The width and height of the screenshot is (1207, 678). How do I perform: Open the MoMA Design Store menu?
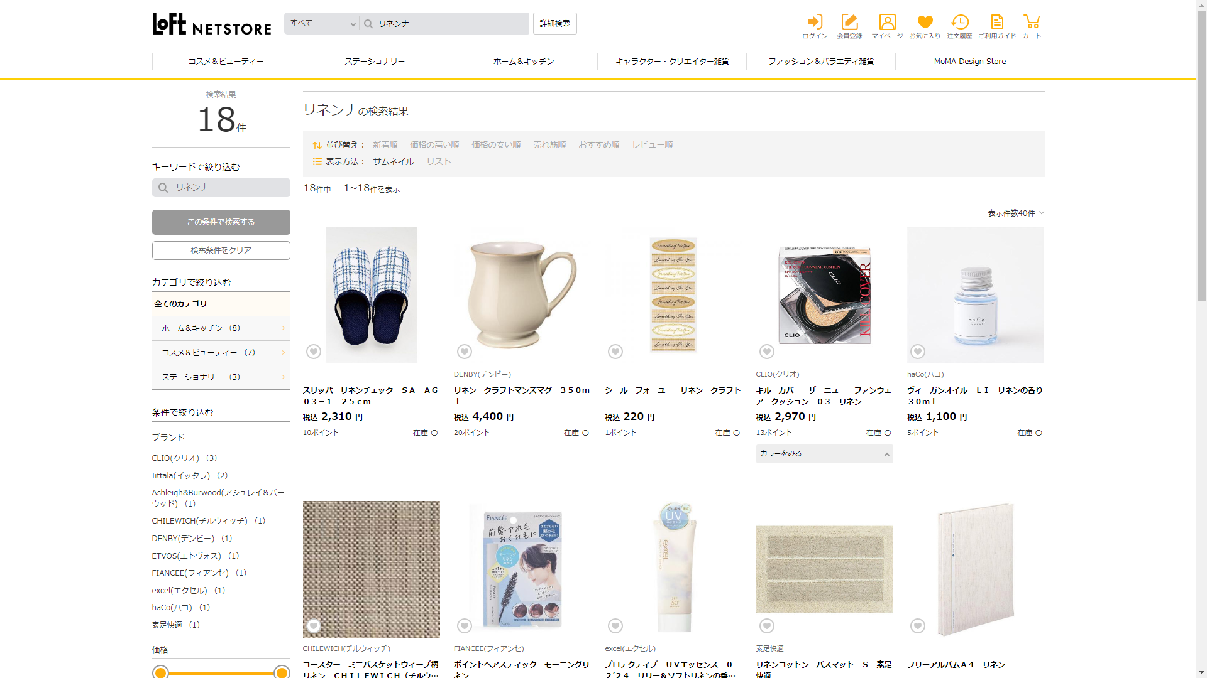969,62
